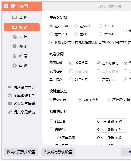Select 不使用快捷键 radio option

109,100
